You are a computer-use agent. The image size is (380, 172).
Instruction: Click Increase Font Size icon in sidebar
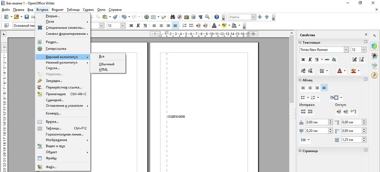pyautogui.click(x=355, y=59)
